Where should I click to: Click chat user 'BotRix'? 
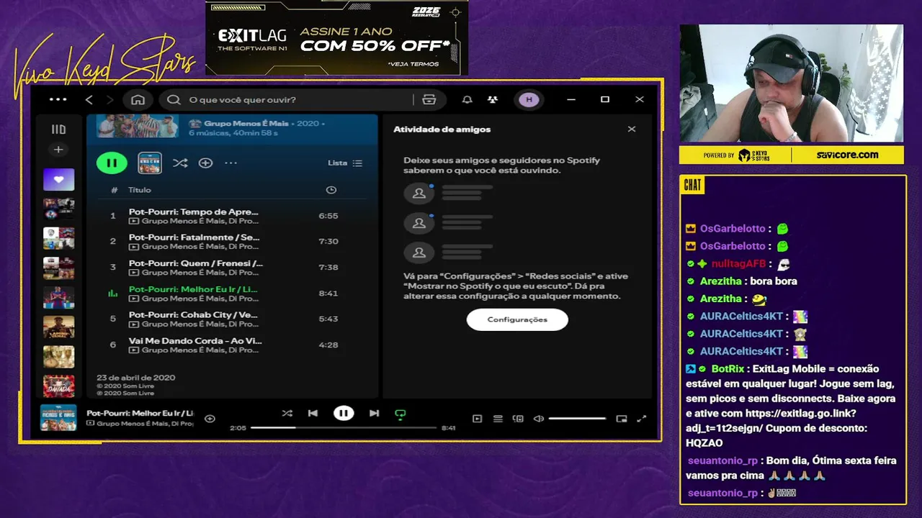(x=728, y=369)
